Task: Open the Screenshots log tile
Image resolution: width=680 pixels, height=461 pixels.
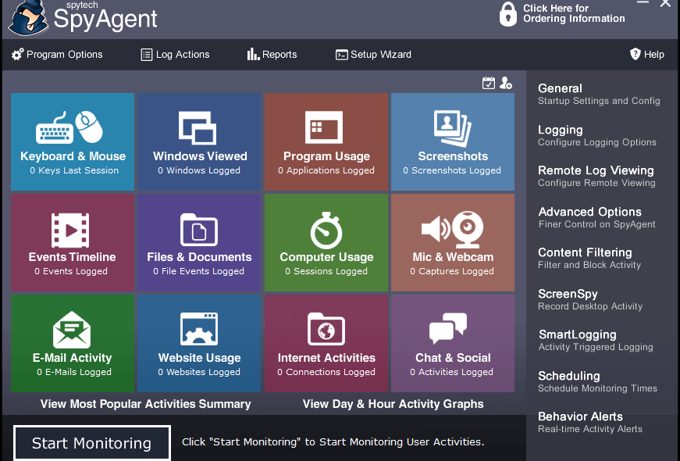Action: click(453, 141)
